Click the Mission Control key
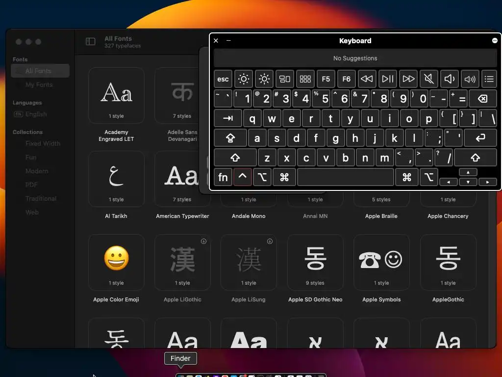Screen dimensions: 502x377 point(285,79)
